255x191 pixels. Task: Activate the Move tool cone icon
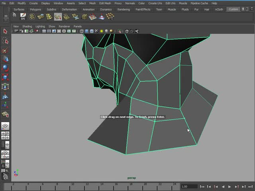click(5, 59)
